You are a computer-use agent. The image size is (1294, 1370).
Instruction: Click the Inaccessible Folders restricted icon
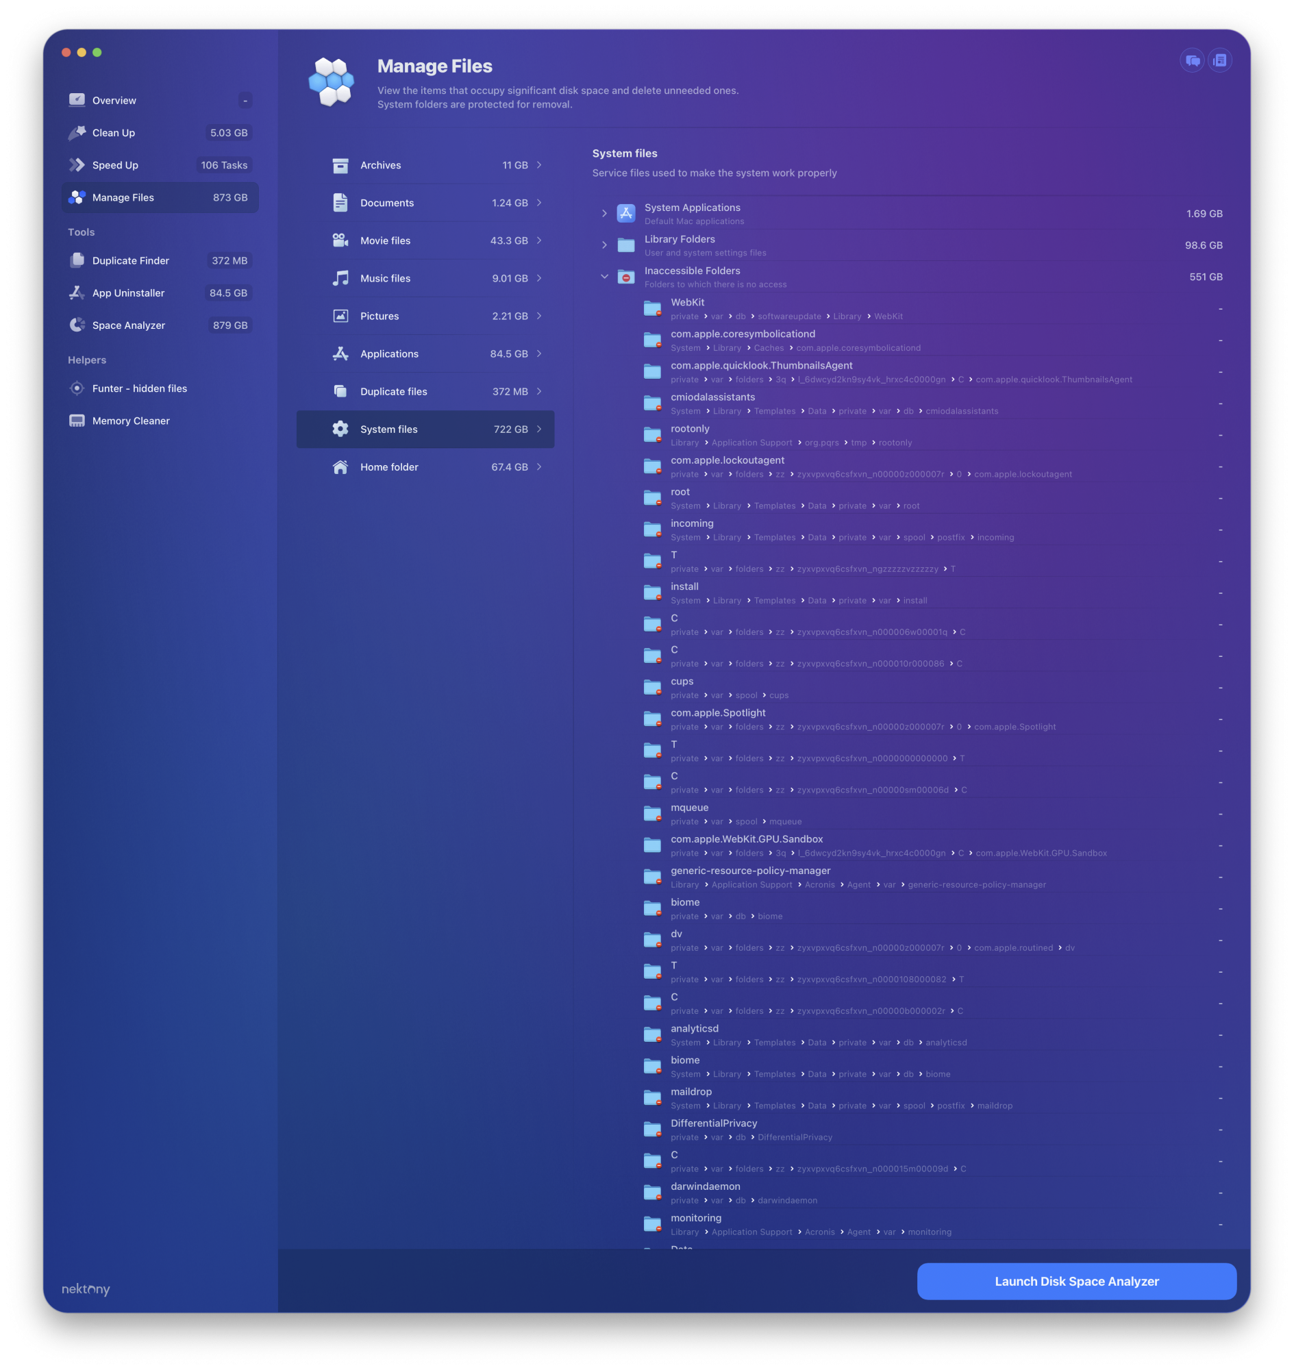625,277
